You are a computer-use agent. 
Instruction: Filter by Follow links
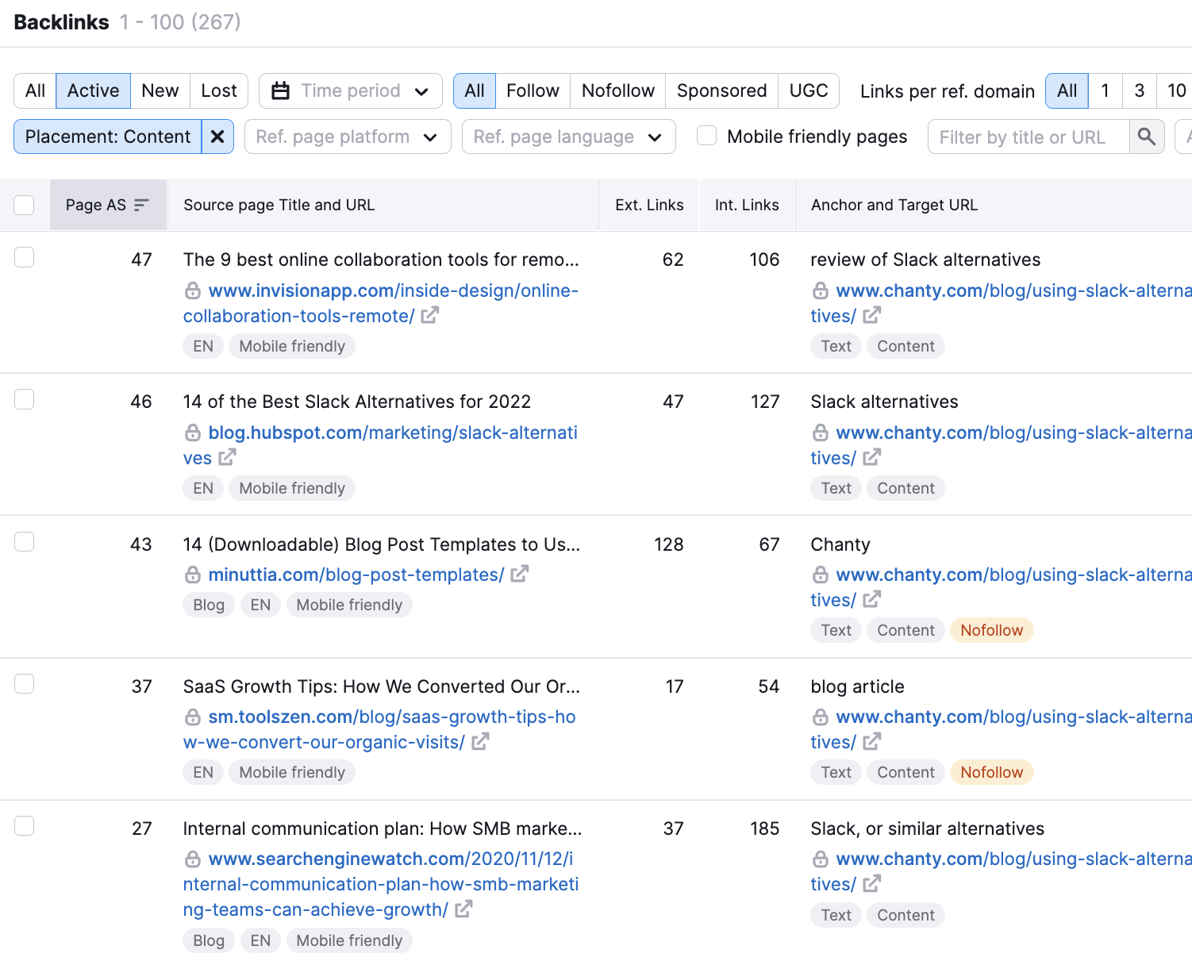[x=533, y=90]
